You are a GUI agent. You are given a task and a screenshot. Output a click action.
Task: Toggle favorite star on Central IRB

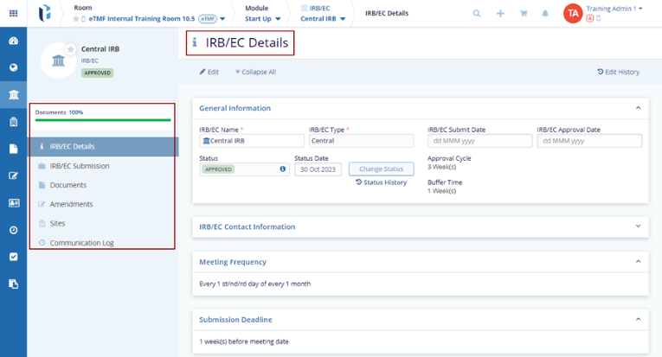[x=70, y=49]
